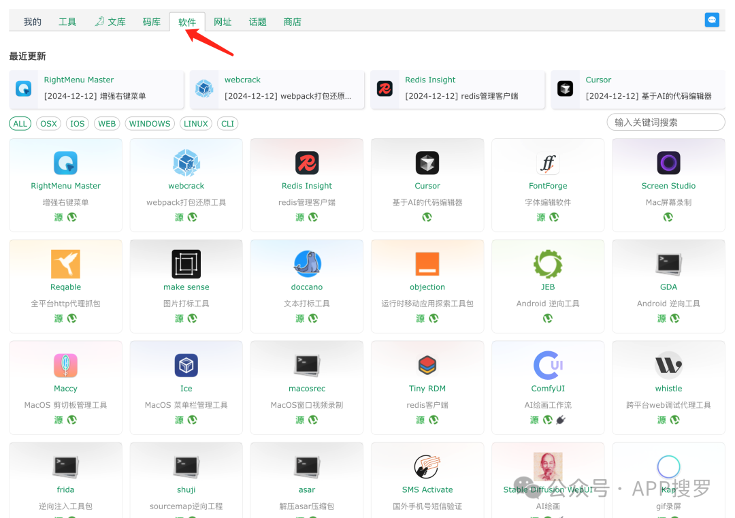735x518 pixels.
Task: Filter software by CLI tag
Action: [x=227, y=124]
